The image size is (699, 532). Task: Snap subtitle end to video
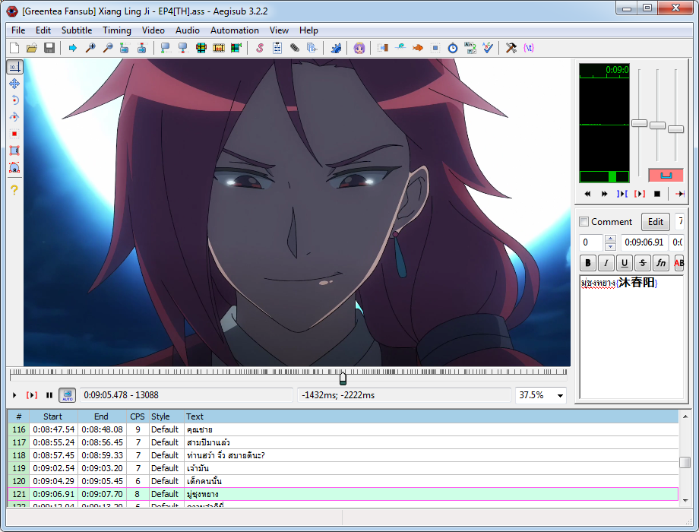point(183,48)
